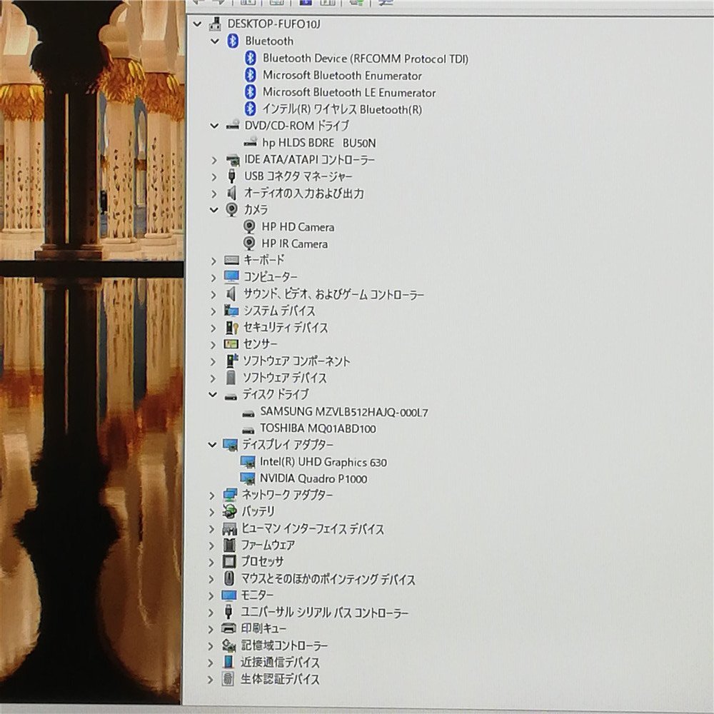Click the HP HD Camera icon

pyautogui.click(x=249, y=226)
